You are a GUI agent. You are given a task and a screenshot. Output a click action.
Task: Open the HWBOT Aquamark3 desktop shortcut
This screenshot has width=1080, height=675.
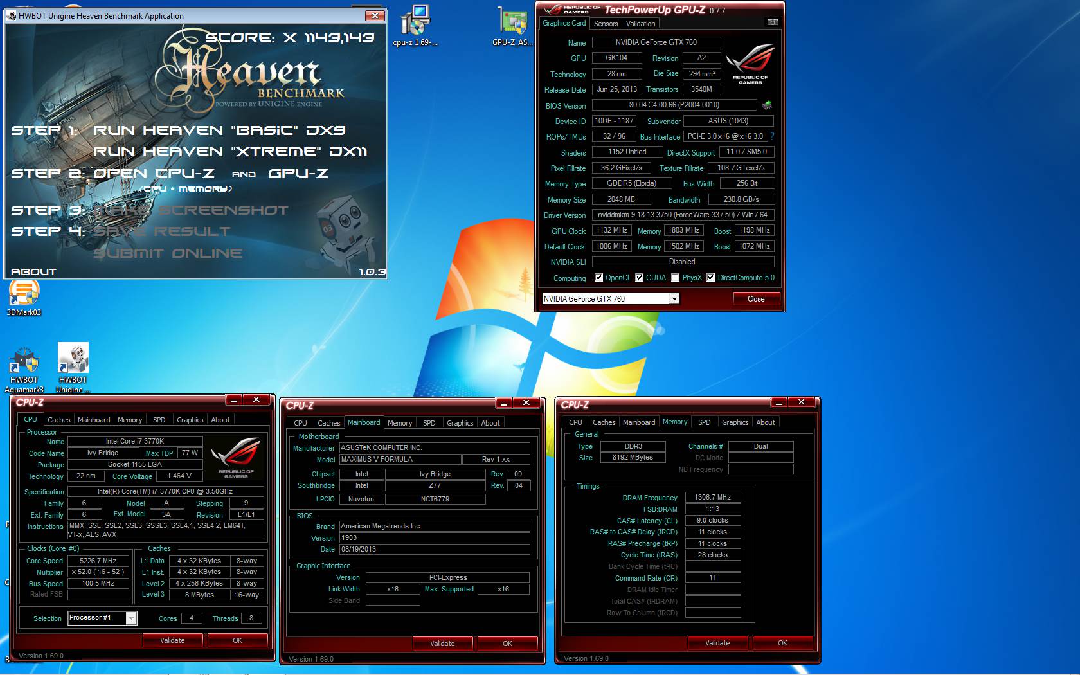pos(24,368)
